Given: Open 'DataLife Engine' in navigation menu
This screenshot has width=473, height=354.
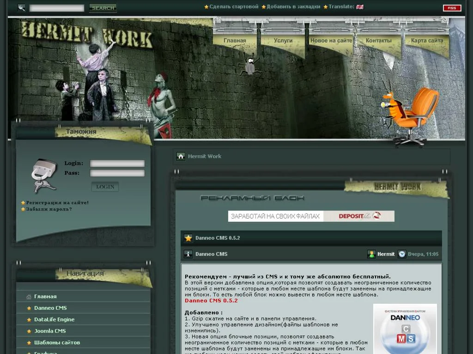Looking at the screenshot, I should [x=55, y=319].
